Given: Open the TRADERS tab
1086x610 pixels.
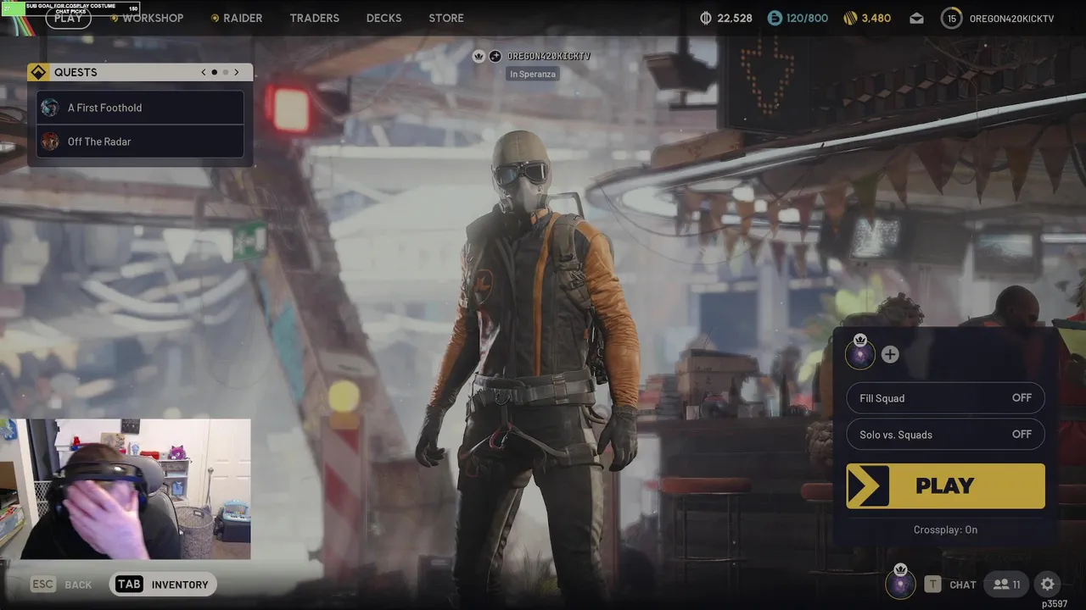Looking at the screenshot, I should pos(314,18).
